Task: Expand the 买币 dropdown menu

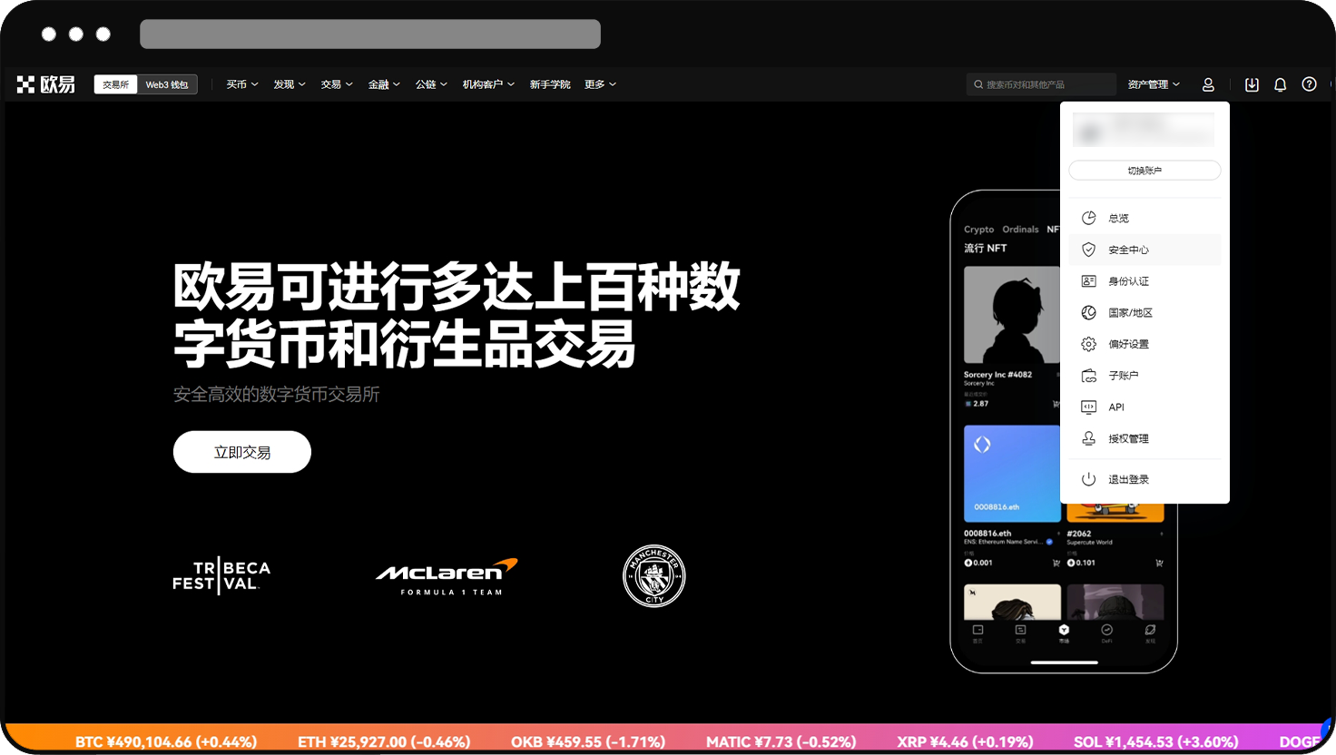Action: point(242,84)
